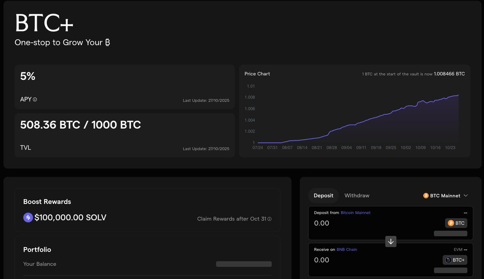Click the APY info icon

35,100
